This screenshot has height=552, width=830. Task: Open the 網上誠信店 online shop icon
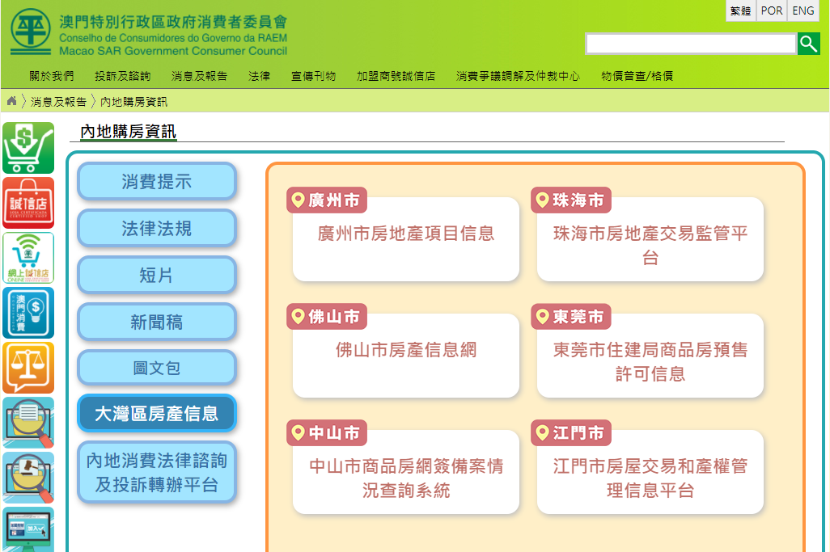28,258
